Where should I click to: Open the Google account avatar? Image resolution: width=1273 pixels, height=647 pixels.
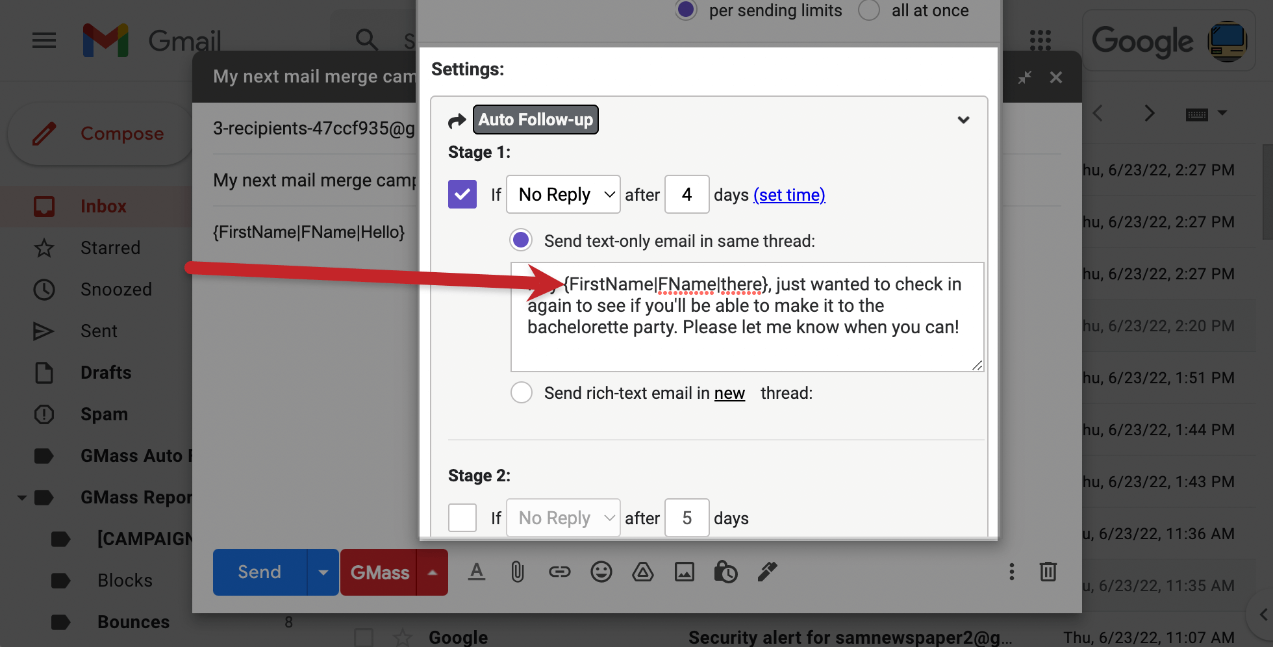click(1227, 42)
